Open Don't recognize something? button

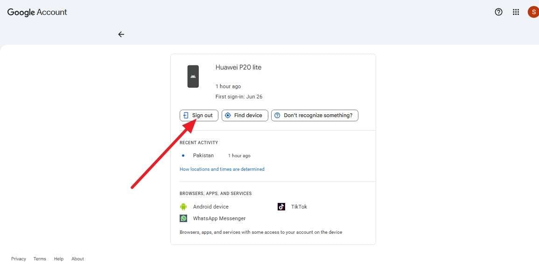[315, 116]
